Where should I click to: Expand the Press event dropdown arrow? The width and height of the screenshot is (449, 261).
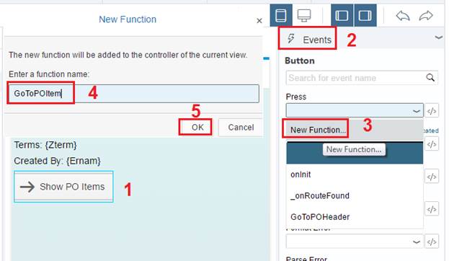pyautogui.click(x=417, y=111)
